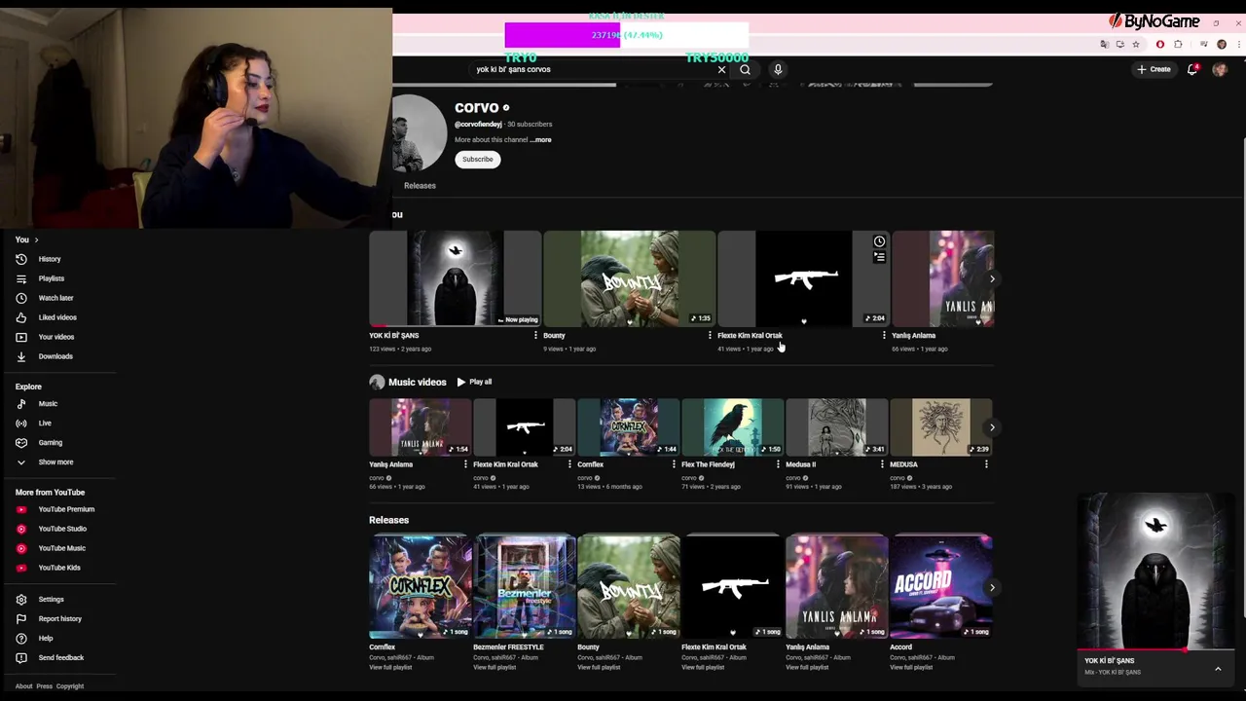1246x701 pixels.
Task: Play the Bounty video thumbnail
Action: point(629,278)
